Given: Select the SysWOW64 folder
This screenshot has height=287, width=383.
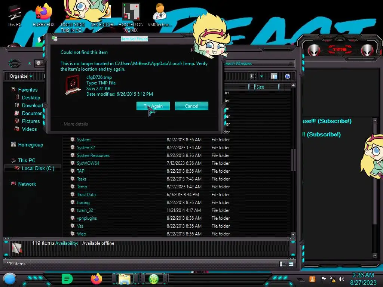Looking at the screenshot, I should [88, 163].
